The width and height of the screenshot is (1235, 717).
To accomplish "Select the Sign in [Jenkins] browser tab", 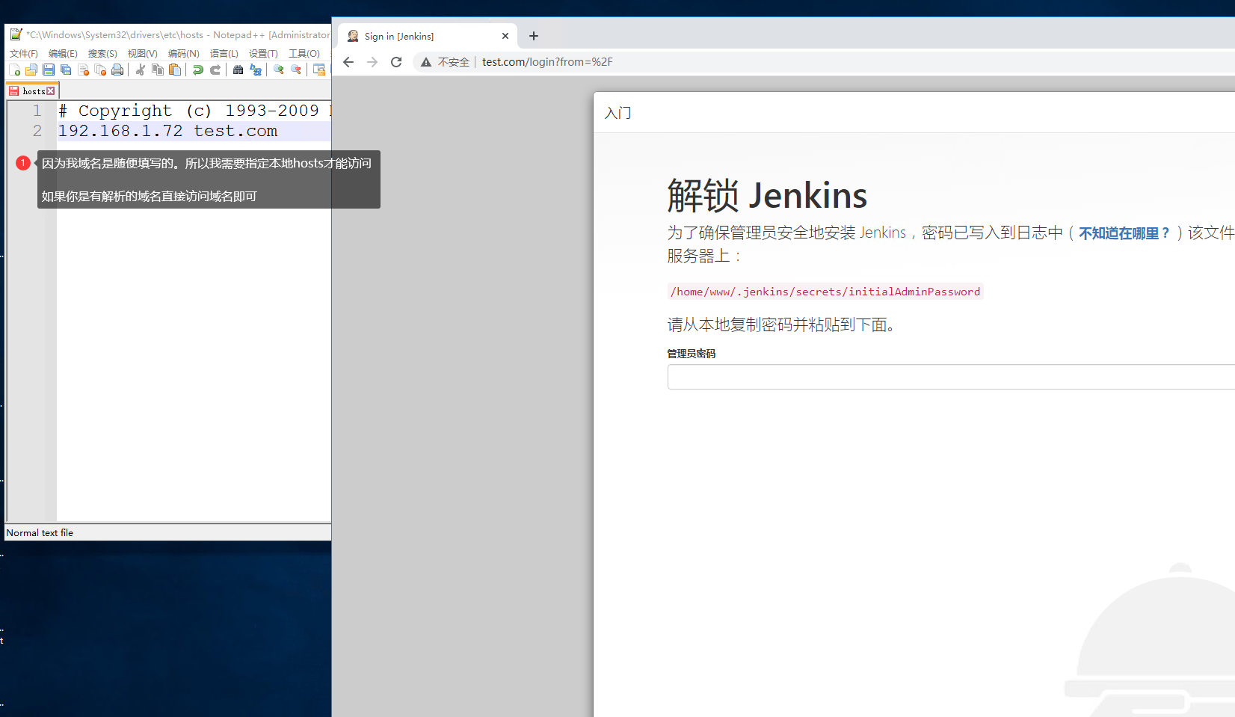I will pos(427,36).
